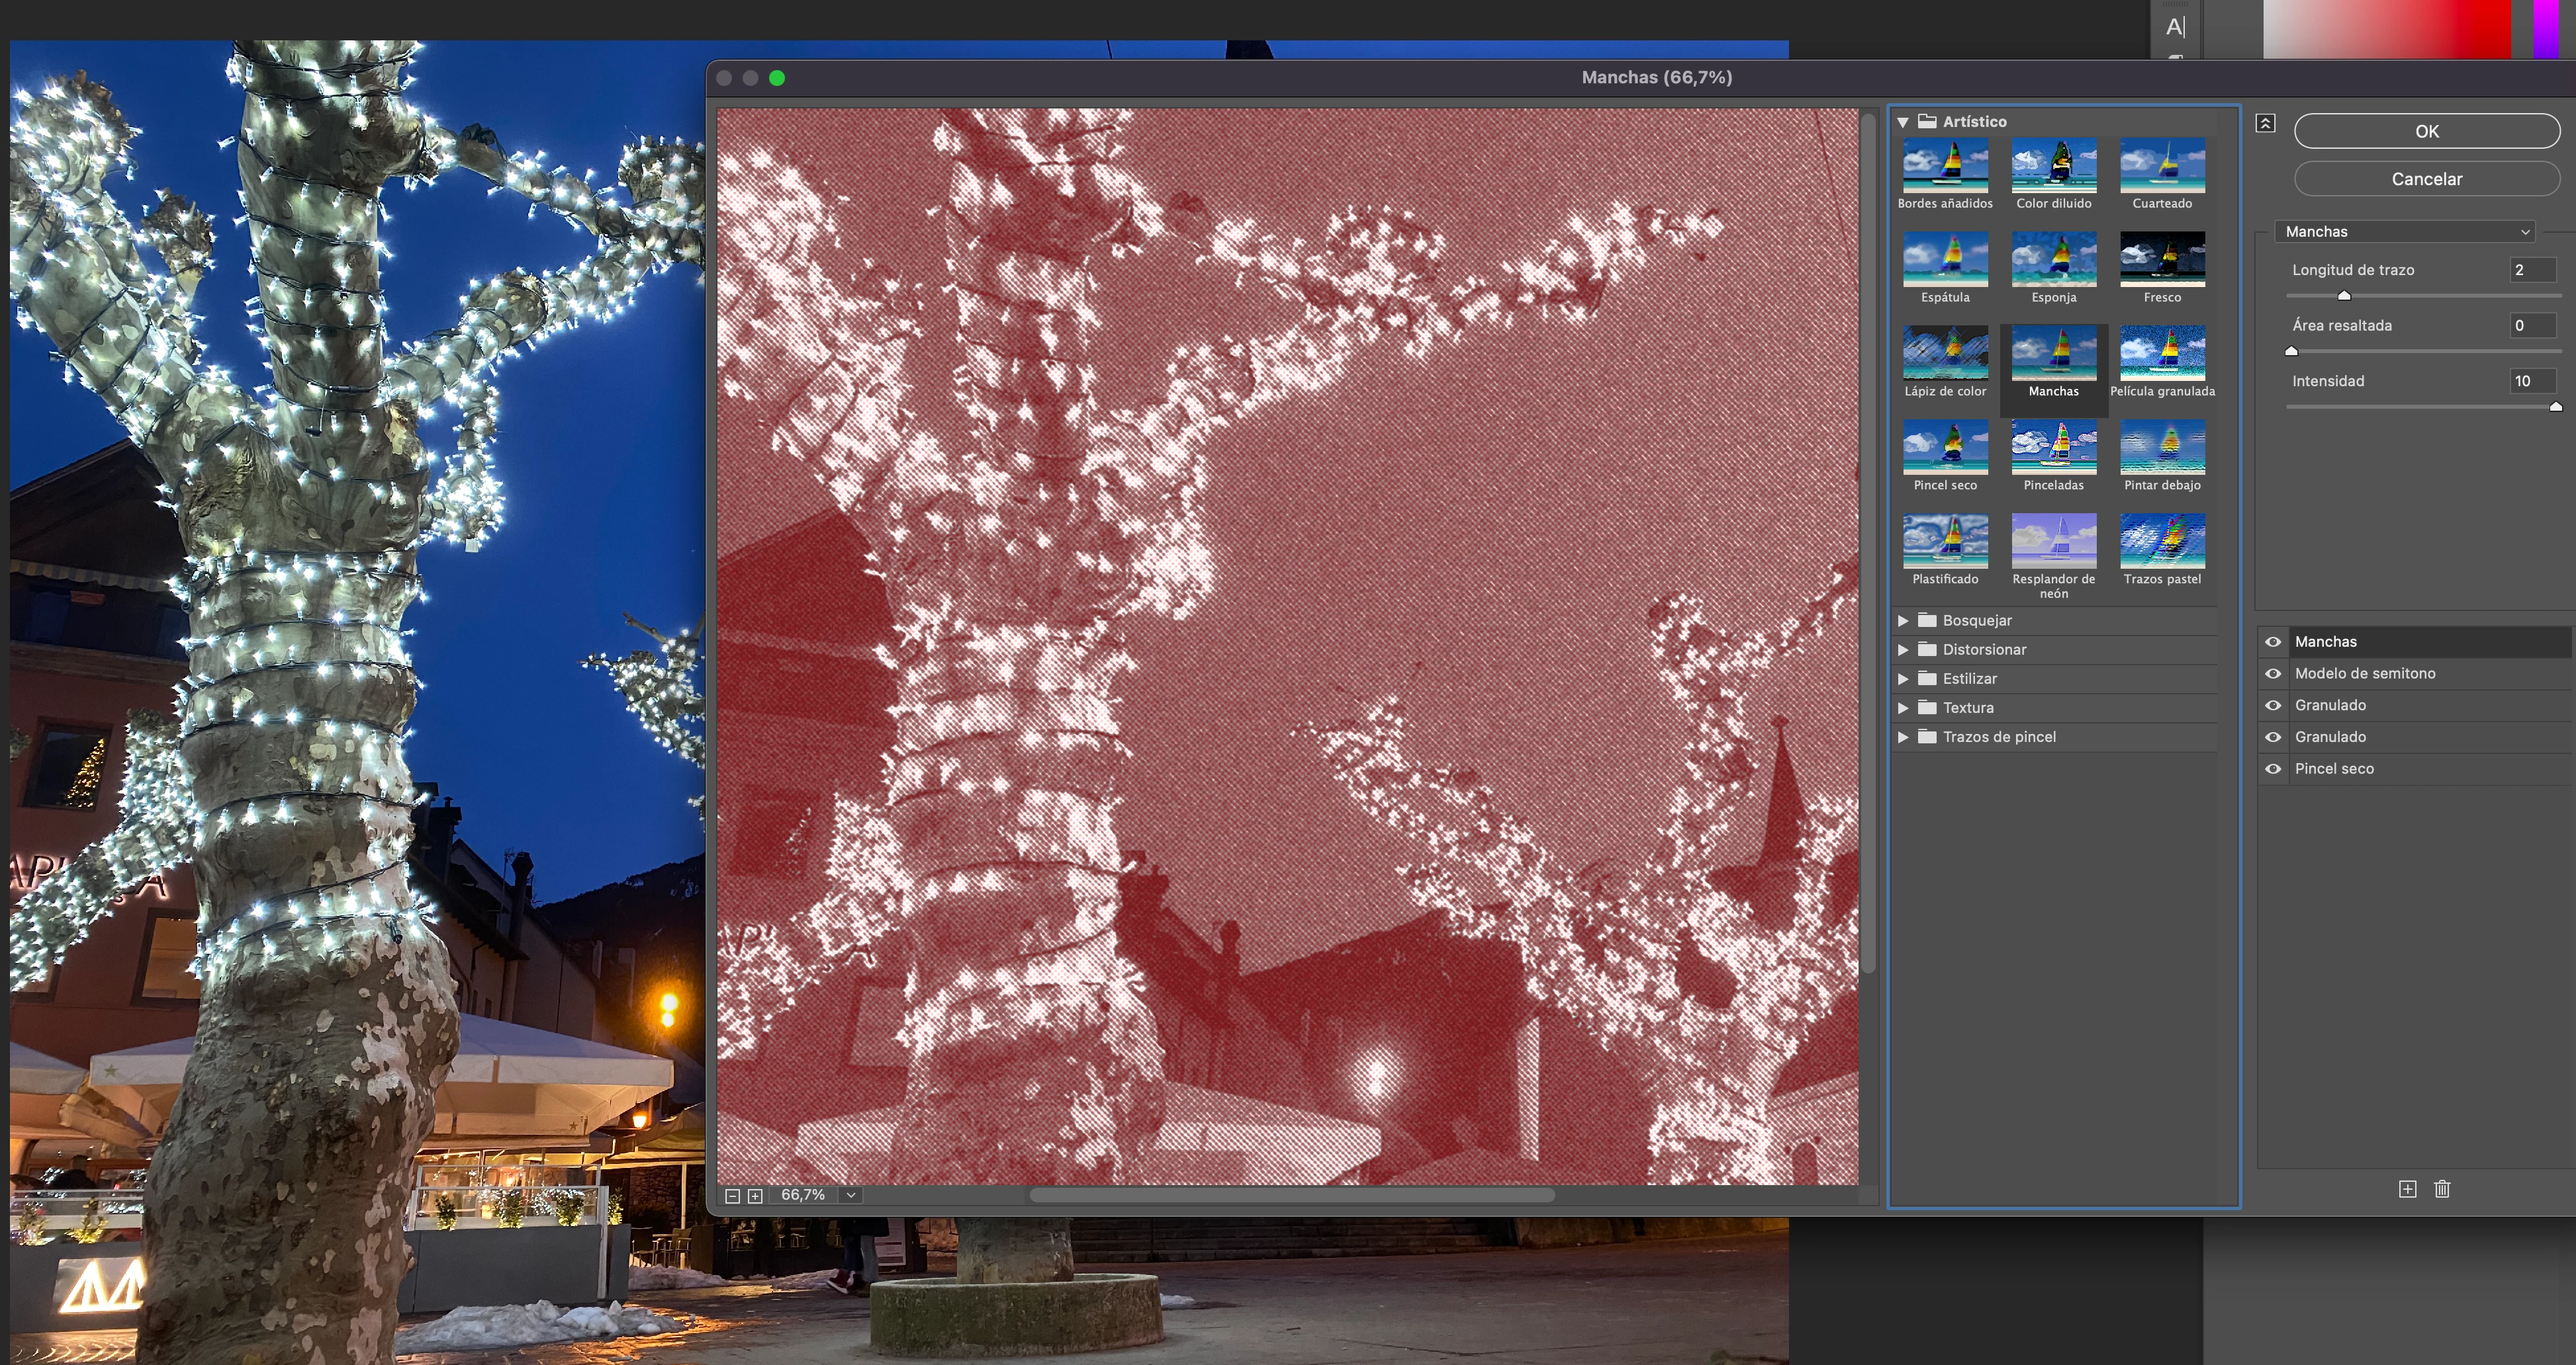The width and height of the screenshot is (2576, 1365).
Task: Toggle visibility of Pincel seco layer
Action: click(x=2272, y=768)
